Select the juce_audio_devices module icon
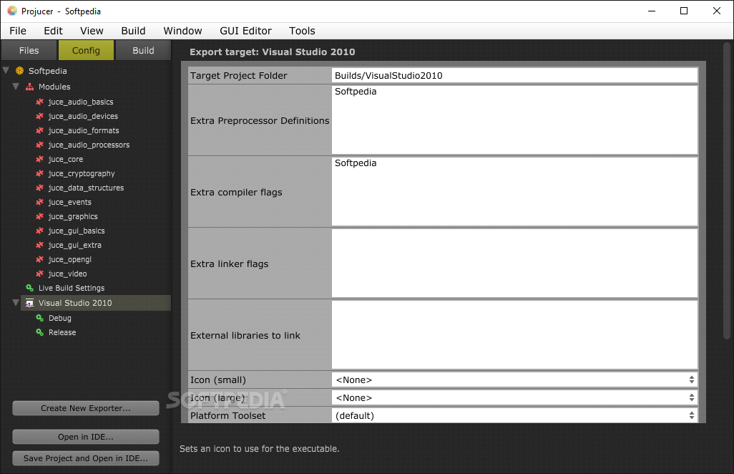This screenshot has height=474, width=734. (40, 116)
